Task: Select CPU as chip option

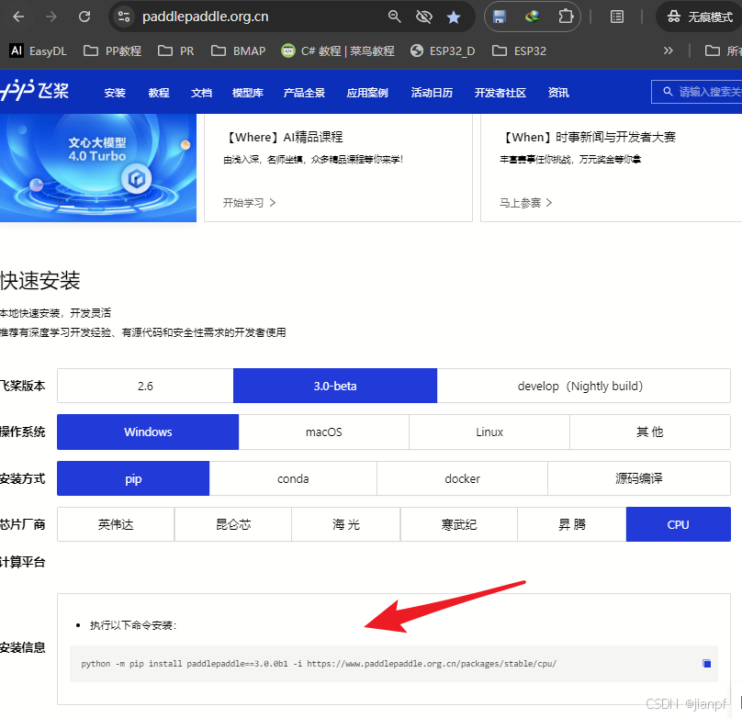Action: click(x=678, y=524)
